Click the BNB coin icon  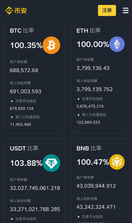tap(117, 162)
